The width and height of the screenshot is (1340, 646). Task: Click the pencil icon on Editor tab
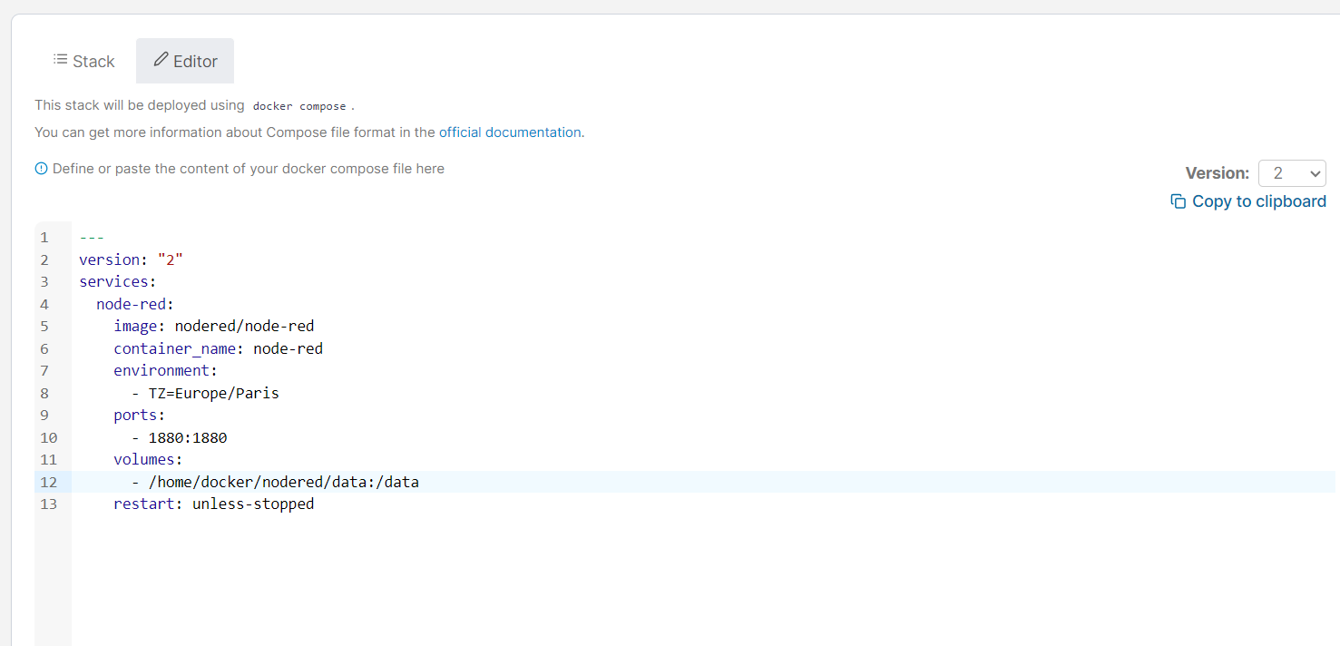[161, 60]
